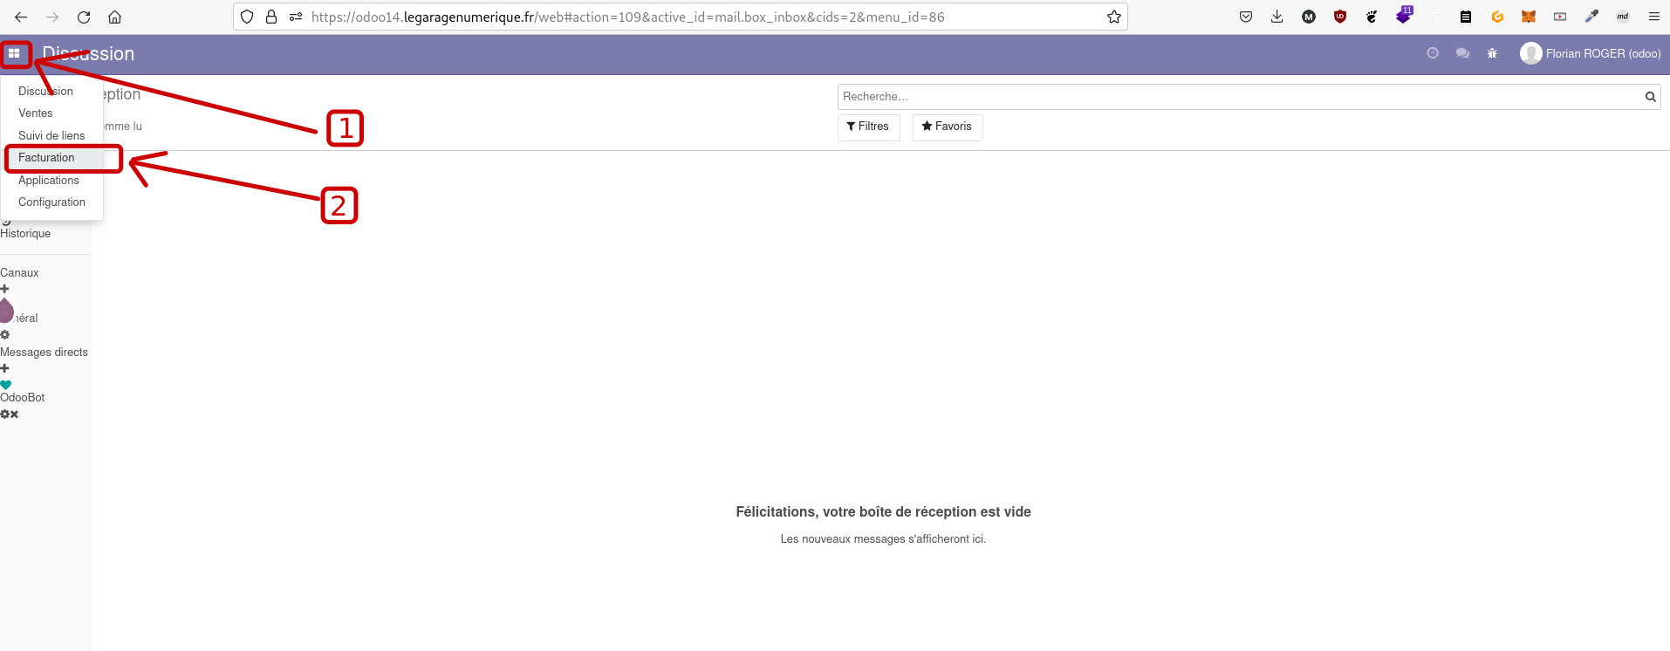Go to Applications in the menu
Viewport: 1670px width, 651px height.
(49, 180)
